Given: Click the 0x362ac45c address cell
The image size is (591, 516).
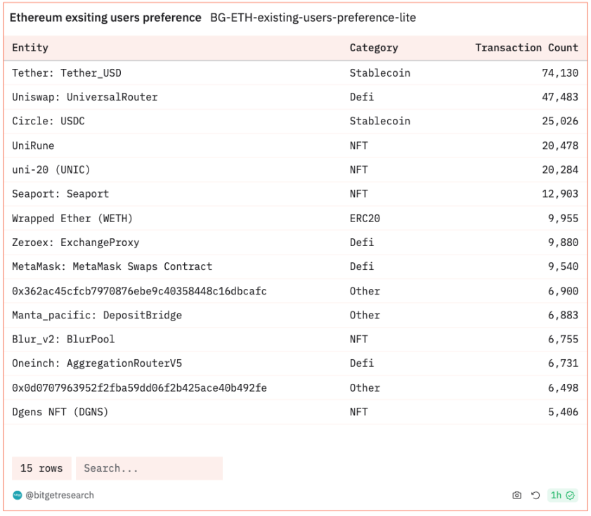Looking at the screenshot, I should tap(139, 291).
